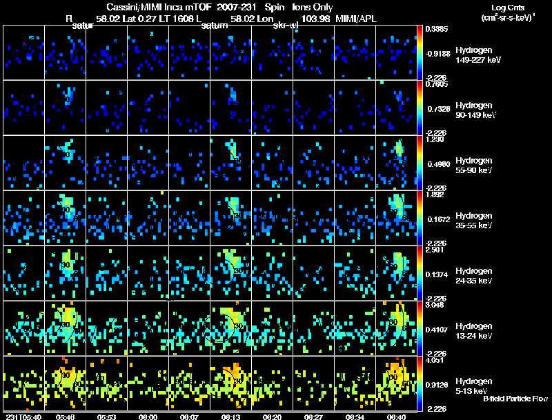Select the 06:13 image in Hydrogen 24-35 keV row

pyautogui.click(x=231, y=273)
